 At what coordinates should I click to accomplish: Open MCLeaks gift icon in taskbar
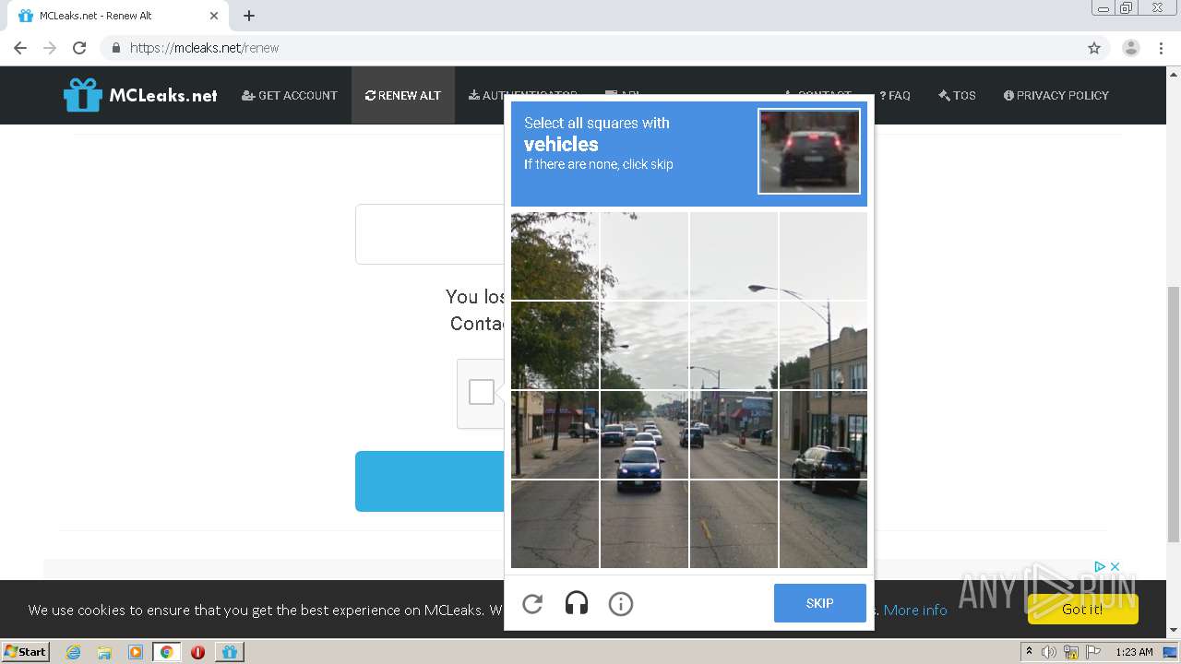tap(230, 652)
